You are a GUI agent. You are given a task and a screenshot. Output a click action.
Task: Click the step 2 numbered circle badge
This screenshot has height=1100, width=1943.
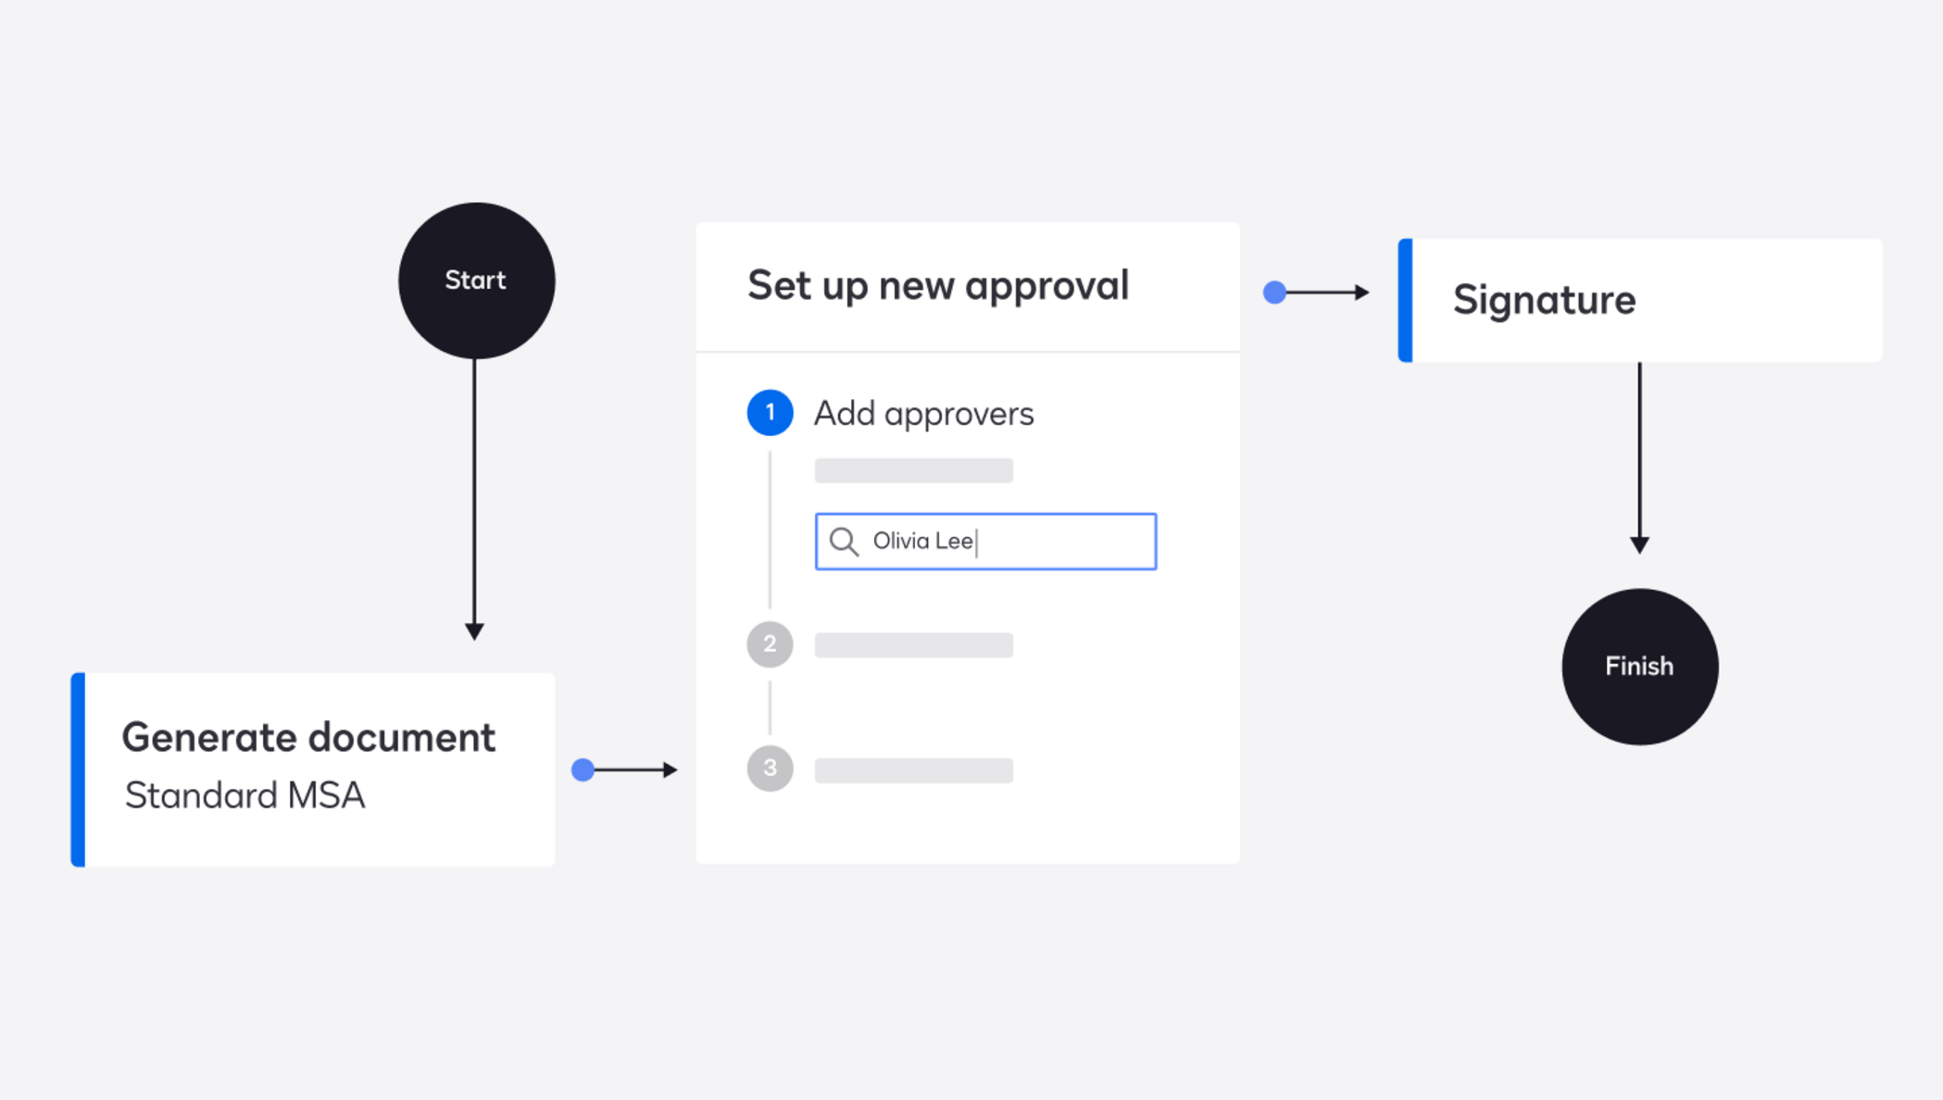[768, 641]
